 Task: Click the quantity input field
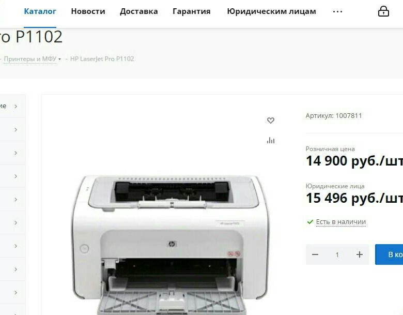[337, 254]
